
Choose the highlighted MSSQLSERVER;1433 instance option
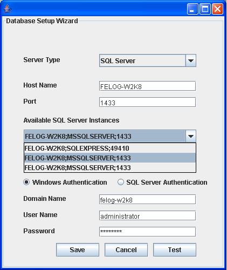tap(110, 158)
